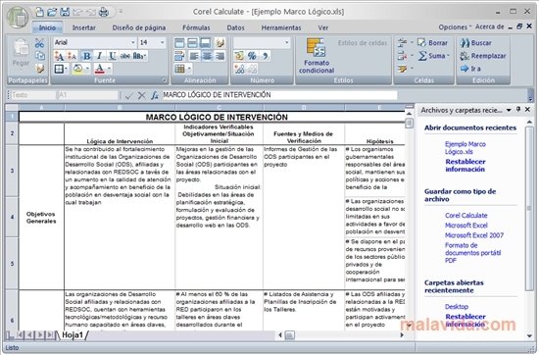Image resolution: width=539 pixels, height=355 pixels.
Task: Toggle Underline formatting
Action: click(x=112, y=56)
